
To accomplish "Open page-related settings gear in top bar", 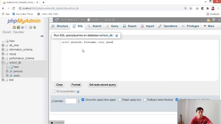I will [x=214, y=20].
